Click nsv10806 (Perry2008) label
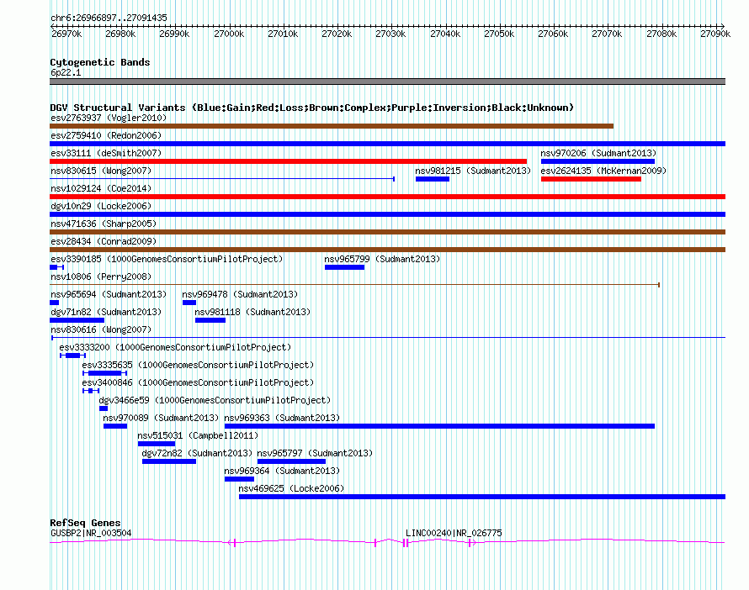The image size is (749, 590). (101, 277)
